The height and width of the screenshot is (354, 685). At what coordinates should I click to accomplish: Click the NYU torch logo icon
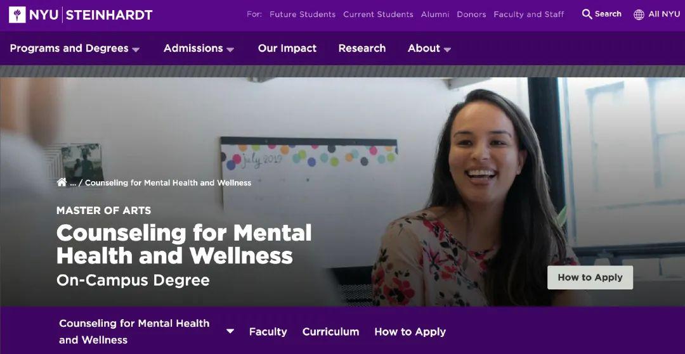click(x=17, y=15)
